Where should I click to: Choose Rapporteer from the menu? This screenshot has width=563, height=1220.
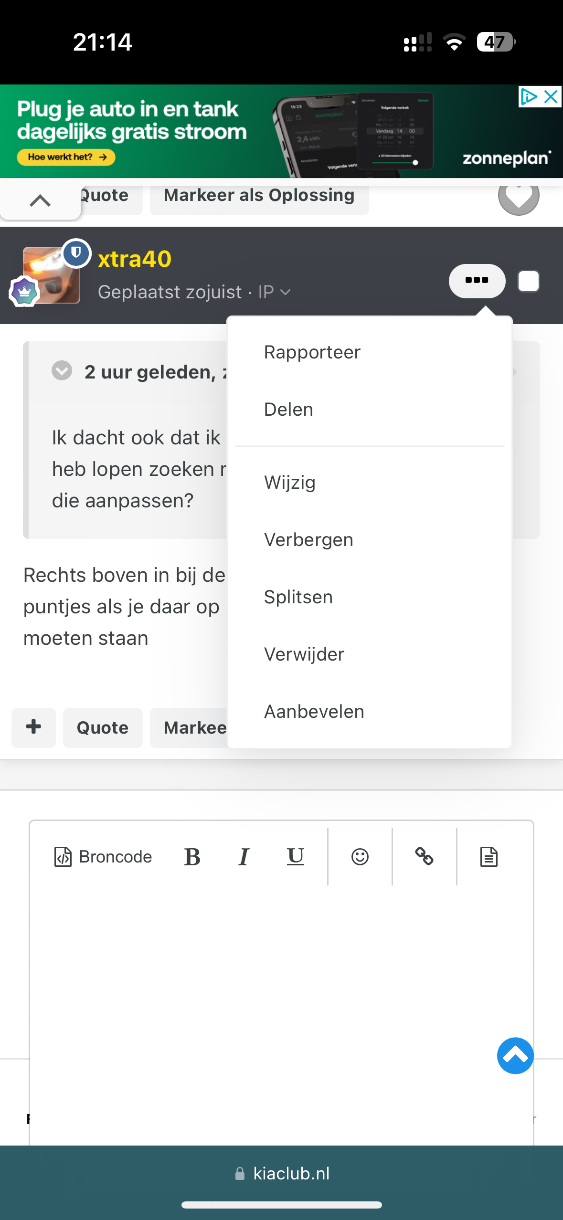(x=312, y=353)
